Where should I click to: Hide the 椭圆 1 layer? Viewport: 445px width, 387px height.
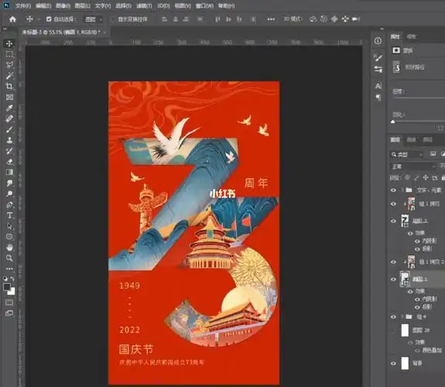(x=393, y=279)
